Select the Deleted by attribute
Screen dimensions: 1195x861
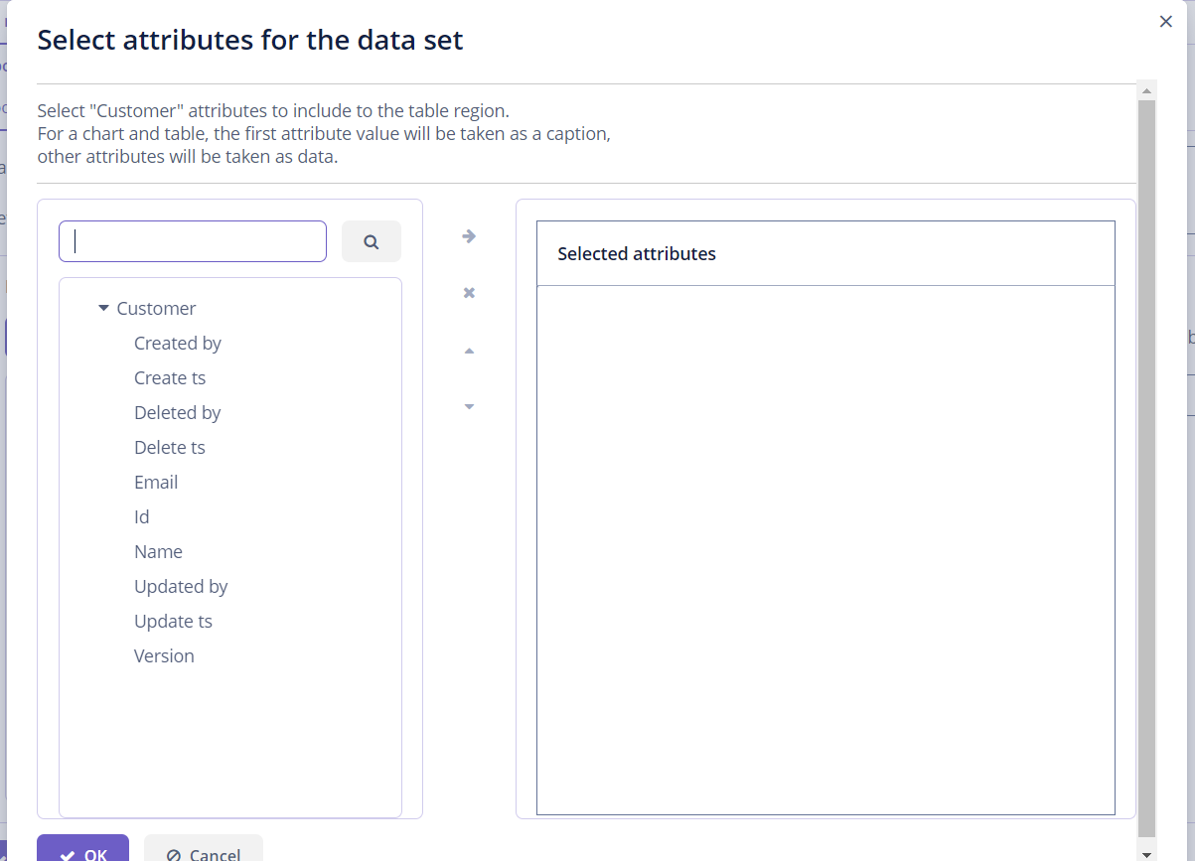pos(178,412)
